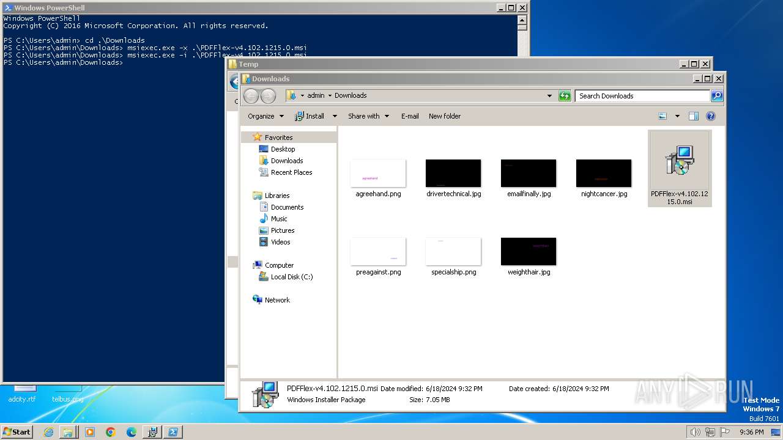783x440 pixels.
Task: Open Videos library
Action: pyautogui.click(x=280, y=242)
